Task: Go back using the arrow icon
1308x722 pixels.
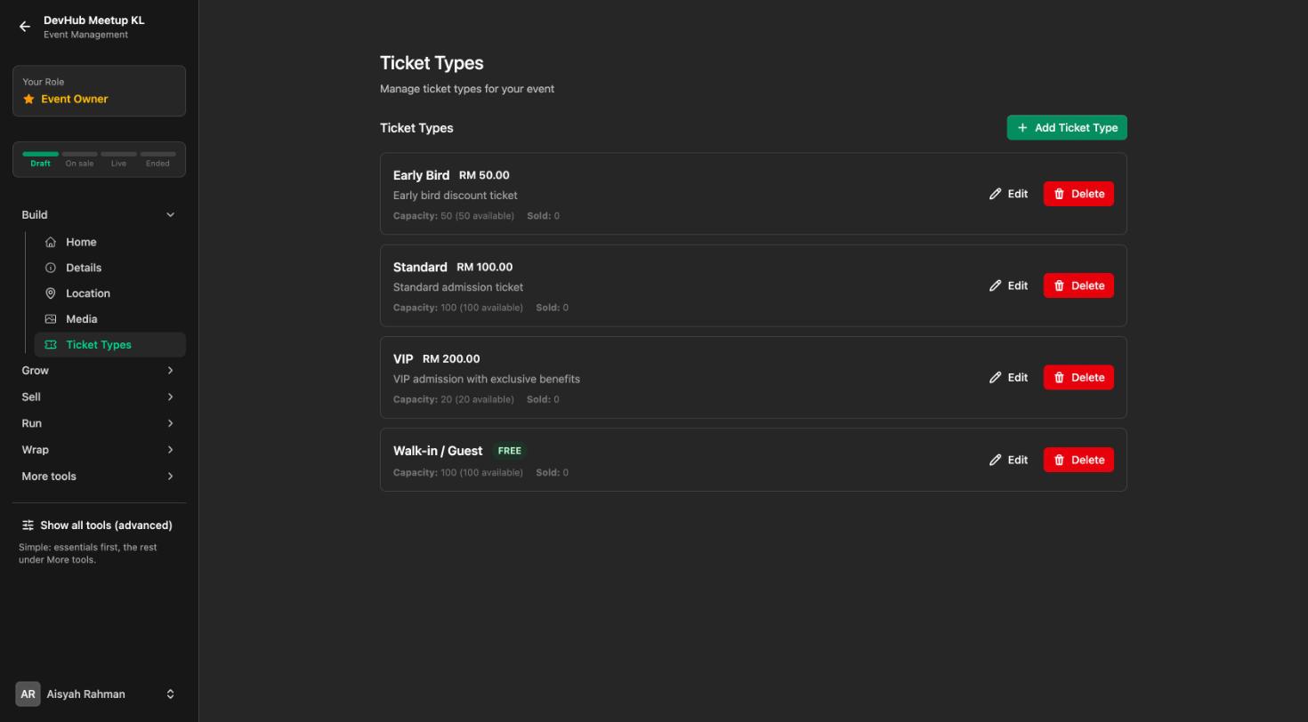Action: [x=25, y=27]
